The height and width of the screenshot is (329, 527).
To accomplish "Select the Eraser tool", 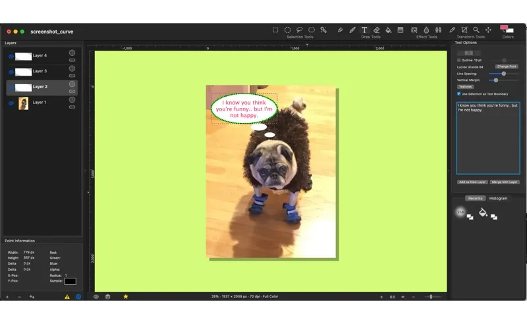I will click(376, 30).
